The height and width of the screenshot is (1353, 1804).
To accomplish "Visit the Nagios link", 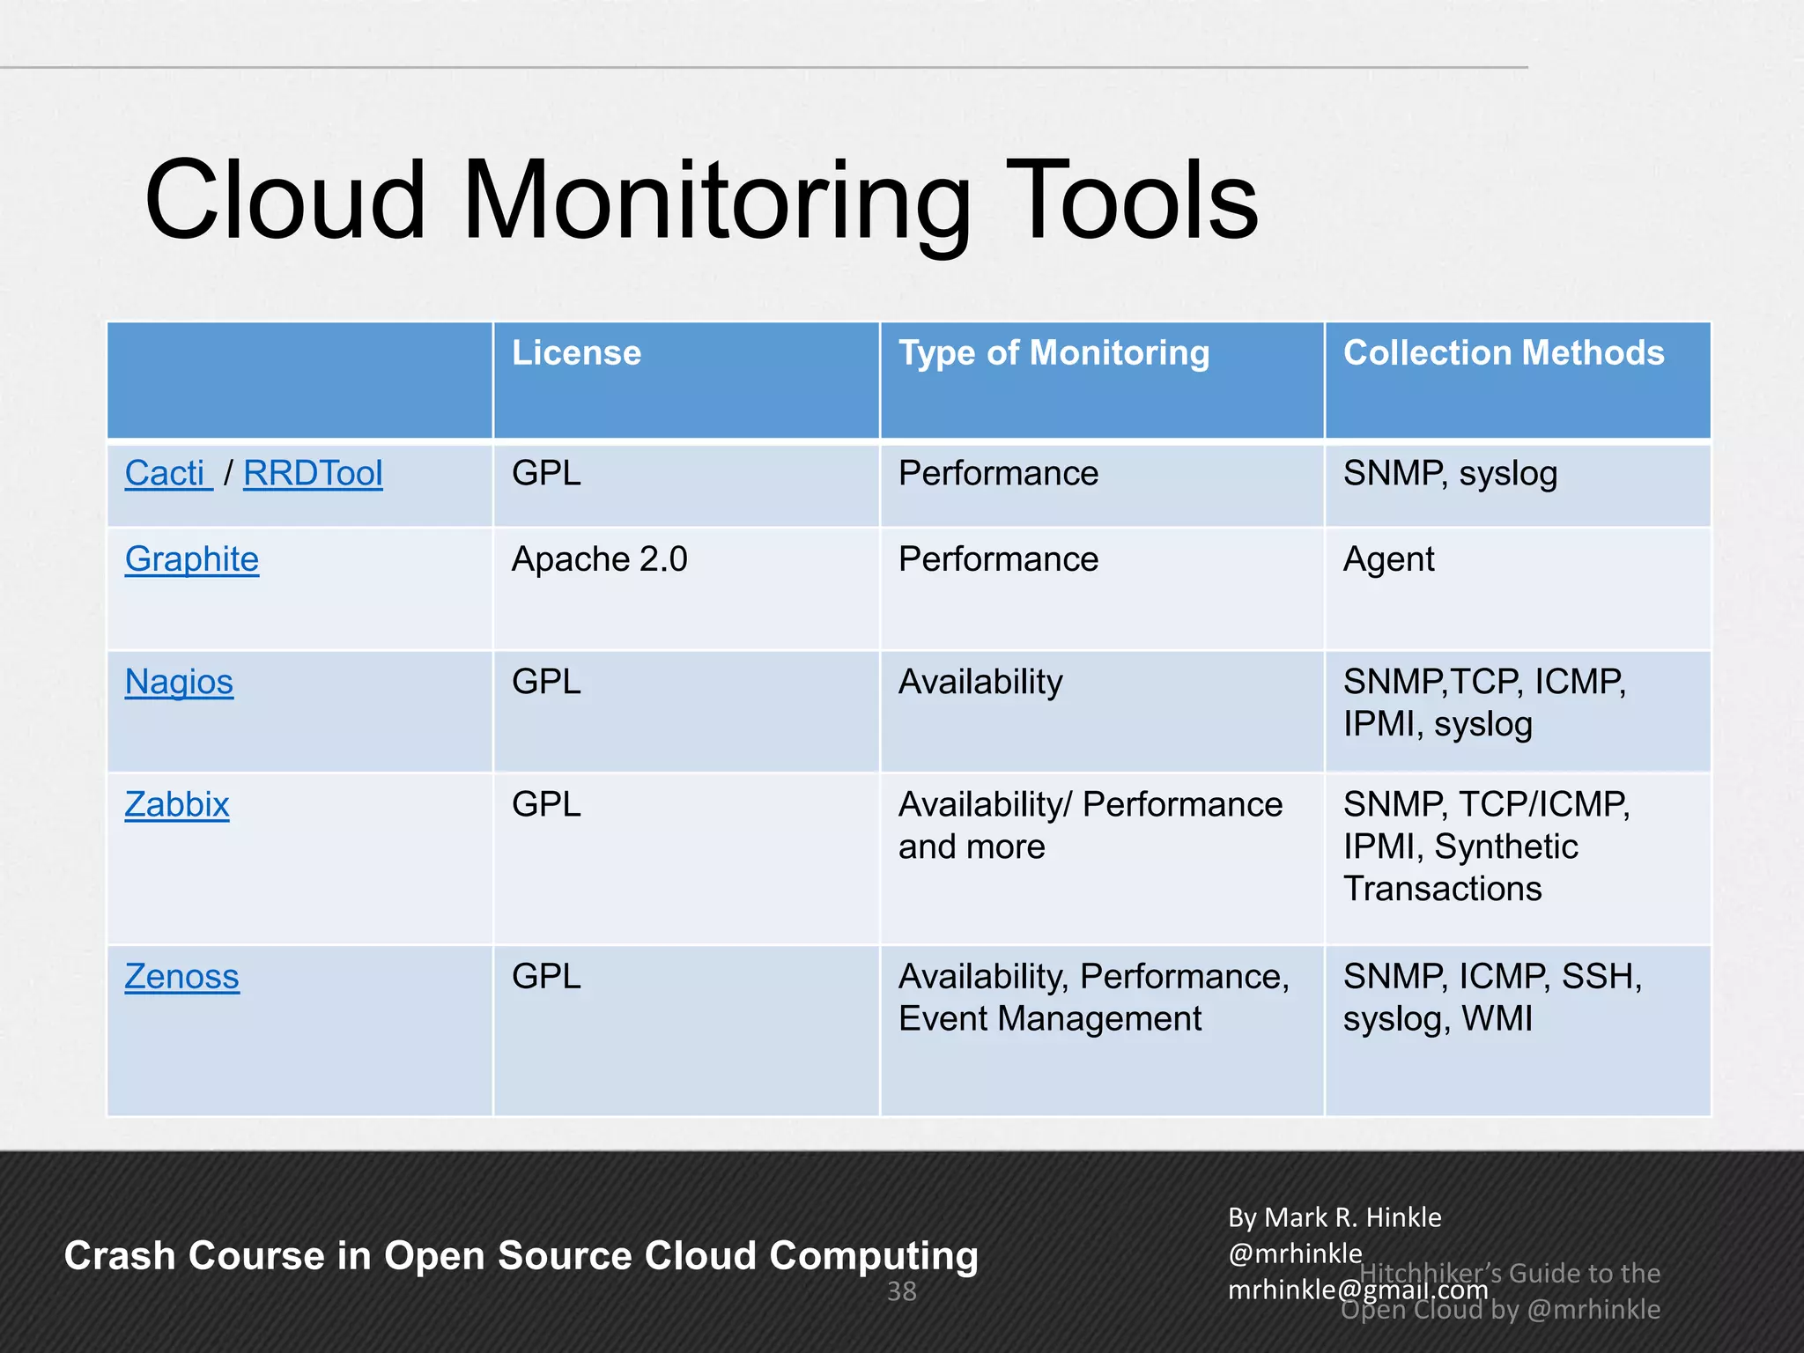I will (x=179, y=683).
